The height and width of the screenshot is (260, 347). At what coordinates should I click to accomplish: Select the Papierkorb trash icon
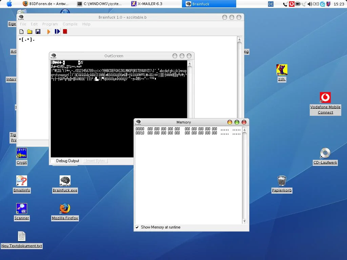[282, 184]
